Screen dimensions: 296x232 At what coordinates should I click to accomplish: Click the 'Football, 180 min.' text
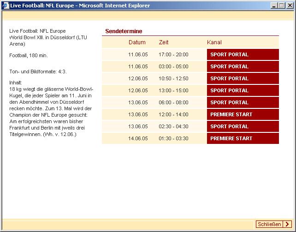pos(29,55)
